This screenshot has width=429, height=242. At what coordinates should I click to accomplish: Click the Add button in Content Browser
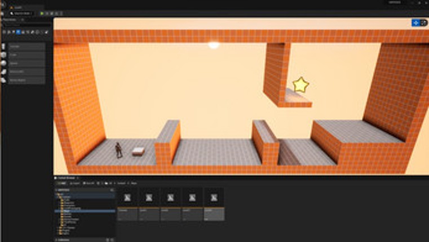pyautogui.click(x=61, y=183)
